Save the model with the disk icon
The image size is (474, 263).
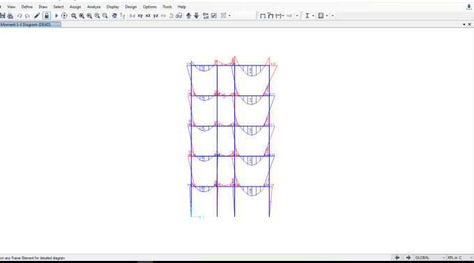pyautogui.click(x=2, y=16)
